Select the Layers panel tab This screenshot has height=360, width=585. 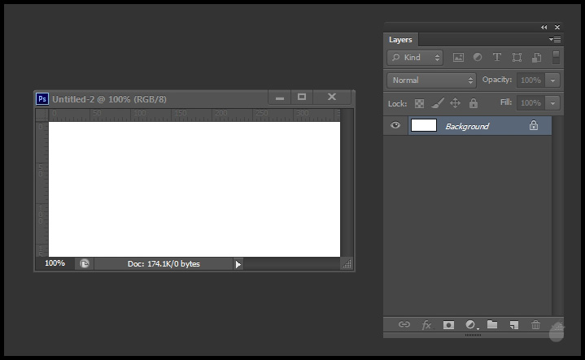[400, 40]
